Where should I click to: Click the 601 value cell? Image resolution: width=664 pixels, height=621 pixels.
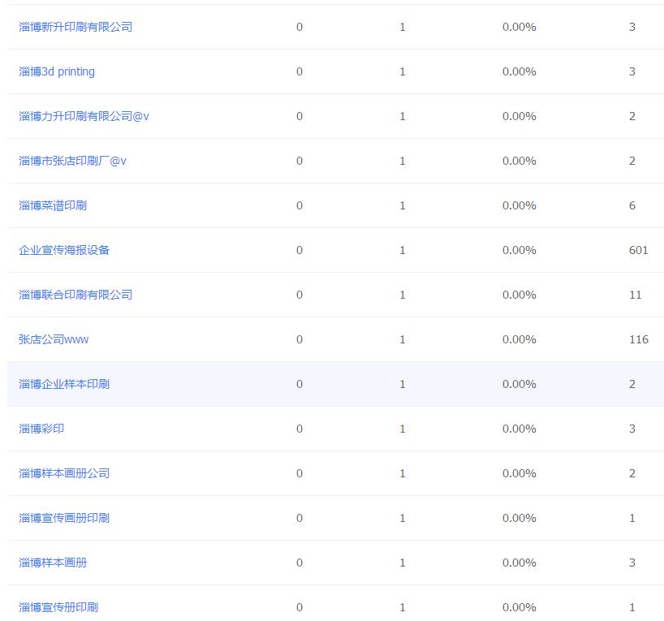[638, 250]
